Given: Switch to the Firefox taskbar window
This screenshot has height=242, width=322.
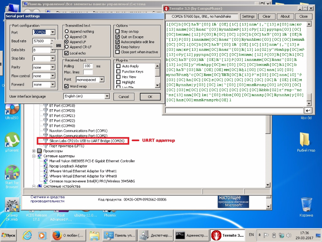Looking at the screenshot, I should point(68,235).
